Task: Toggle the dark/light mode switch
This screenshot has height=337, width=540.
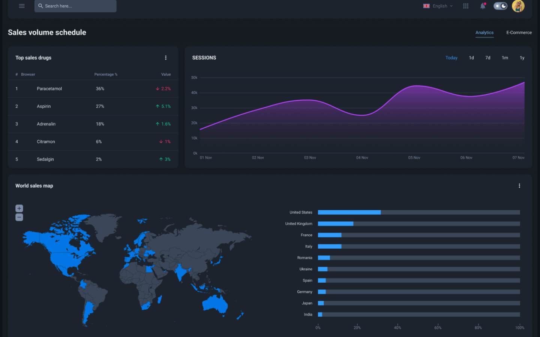Action: pos(500,6)
